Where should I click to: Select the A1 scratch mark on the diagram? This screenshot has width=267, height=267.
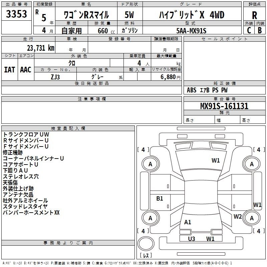[188, 222]
